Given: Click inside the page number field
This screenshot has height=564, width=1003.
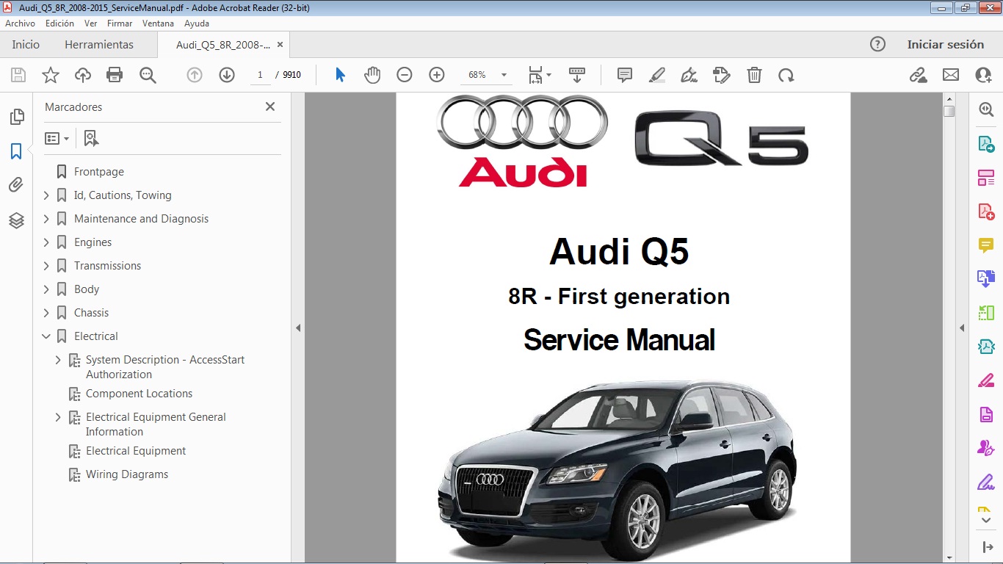Looking at the screenshot, I should click(x=260, y=74).
